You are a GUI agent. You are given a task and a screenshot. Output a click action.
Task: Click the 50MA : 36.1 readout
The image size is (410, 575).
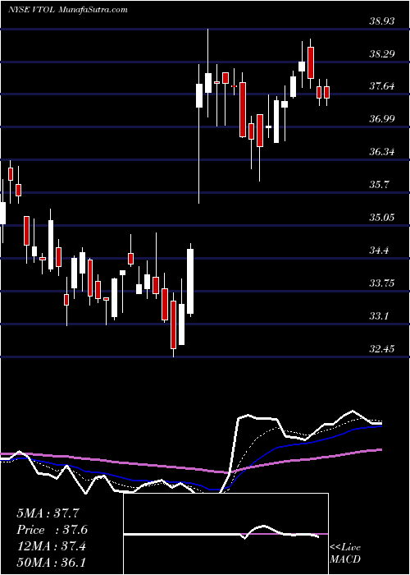coord(51,562)
